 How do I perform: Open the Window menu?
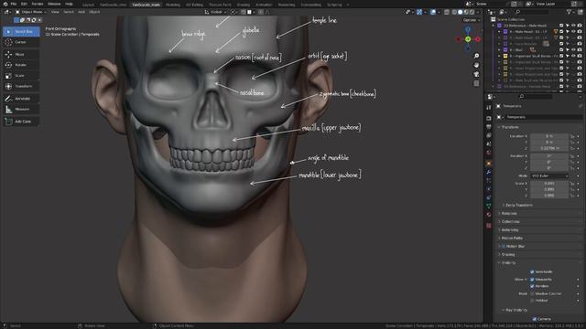(x=54, y=4)
